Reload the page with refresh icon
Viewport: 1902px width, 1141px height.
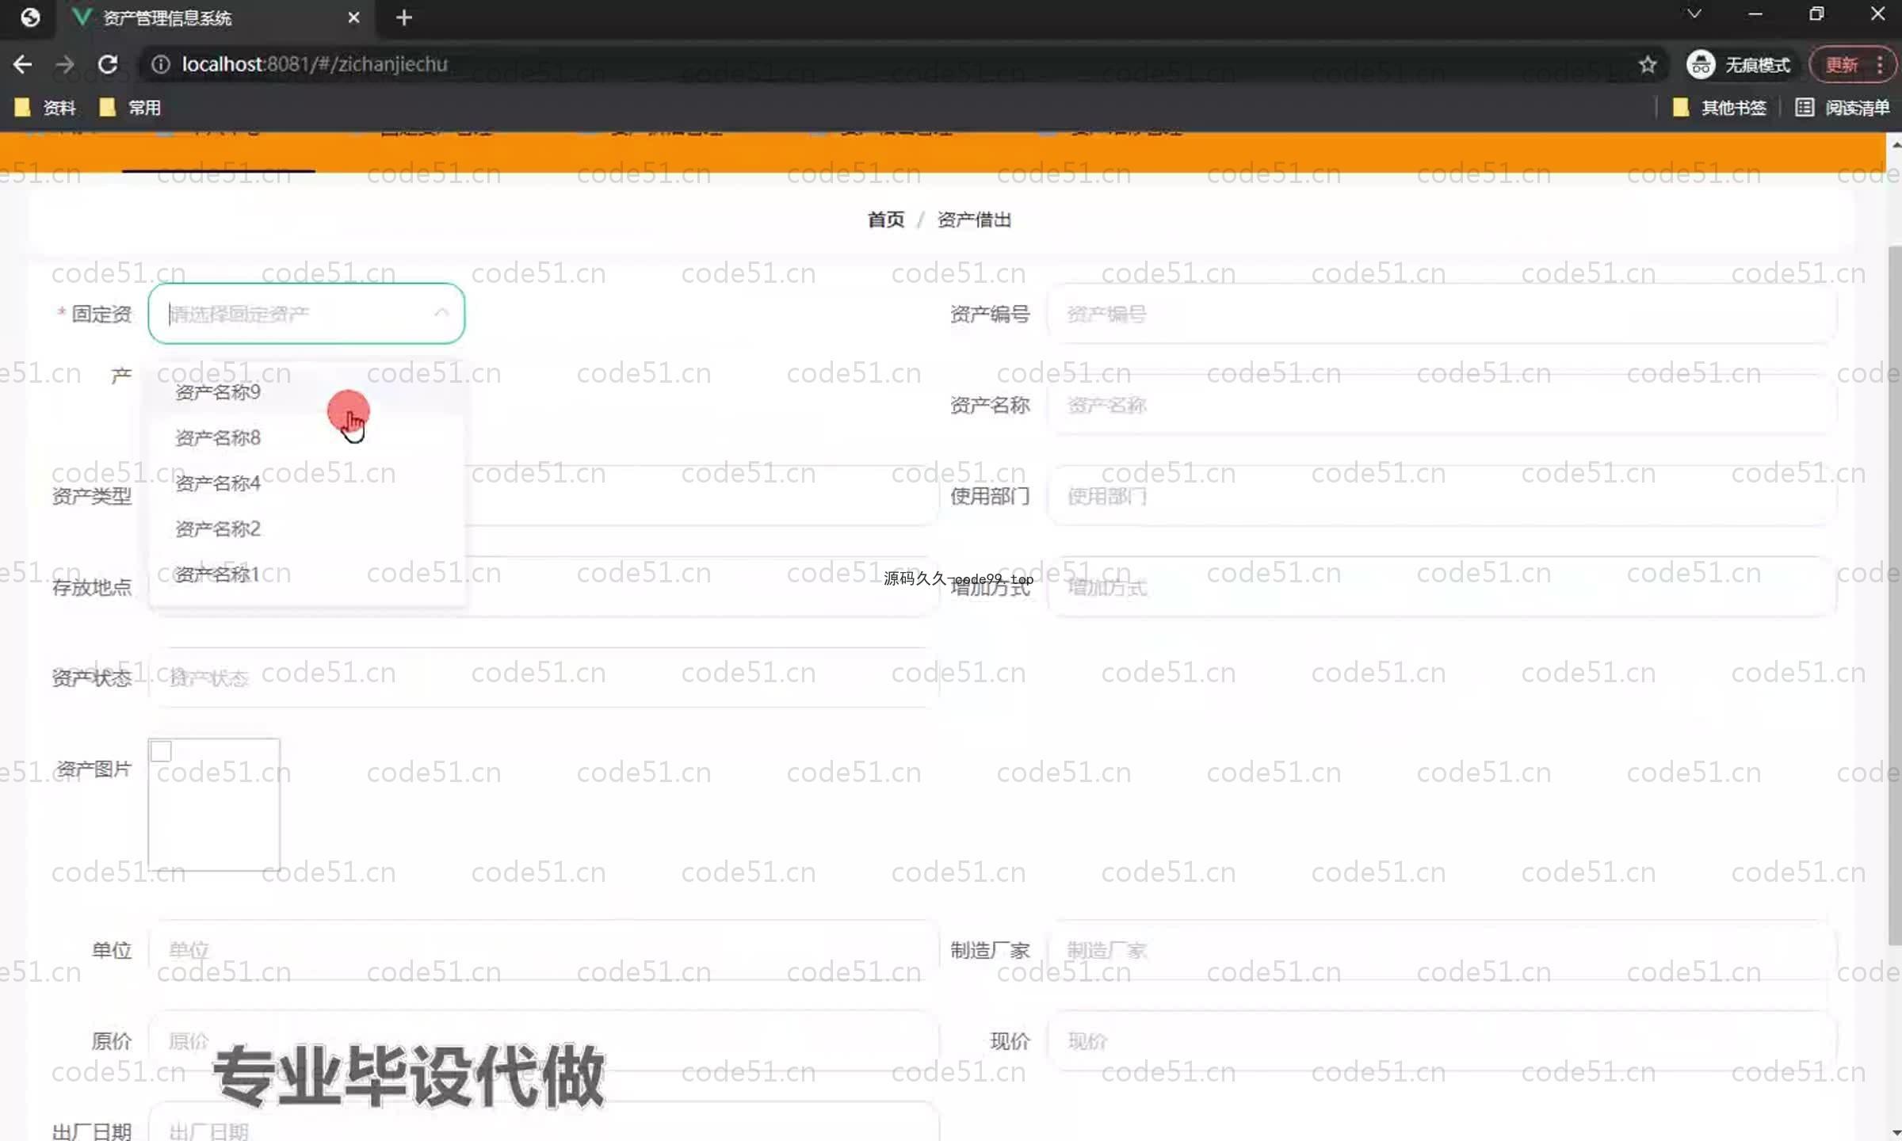[108, 64]
